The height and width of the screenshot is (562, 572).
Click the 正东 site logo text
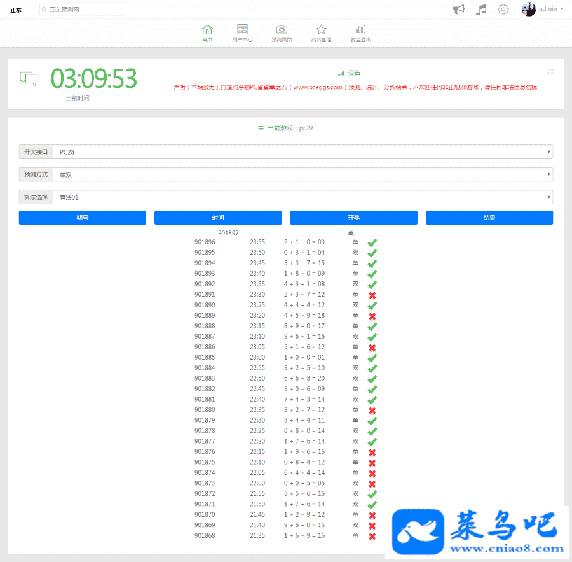coord(16,10)
